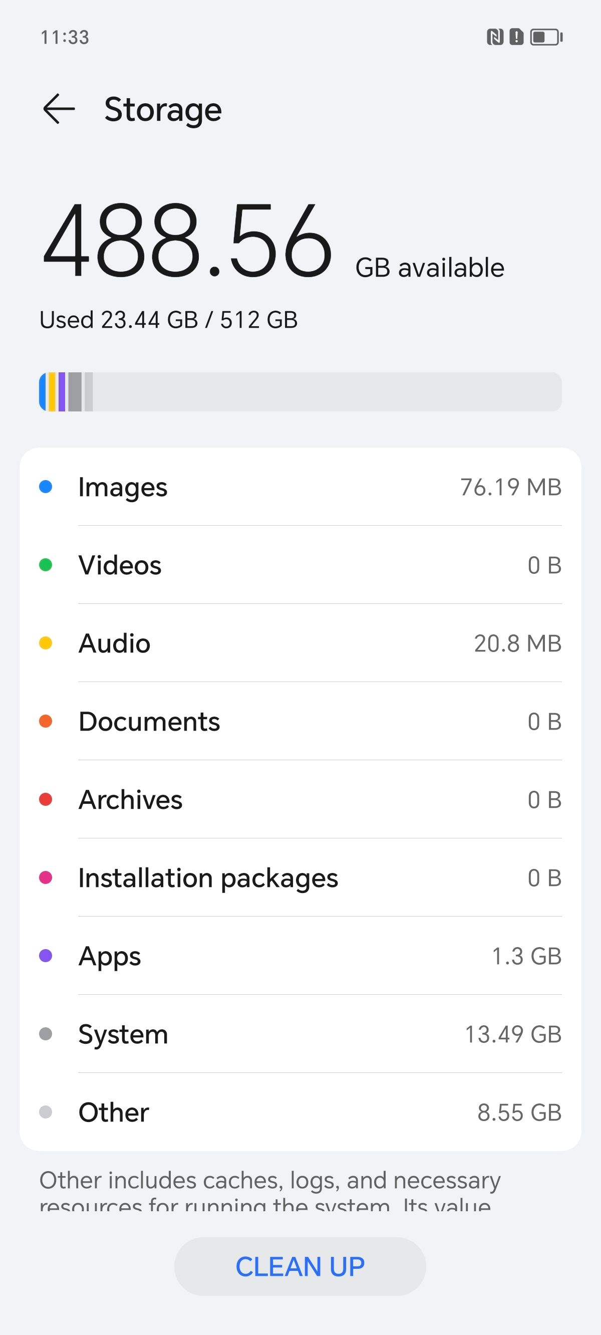Tap the alert notification status icon
Viewport: 601px width, 1335px height.
click(516, 37)
